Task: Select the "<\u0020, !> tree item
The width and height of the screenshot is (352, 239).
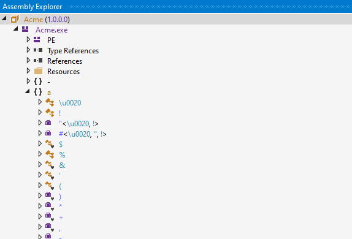Action: pyautogui.click(x=78, y=123)
